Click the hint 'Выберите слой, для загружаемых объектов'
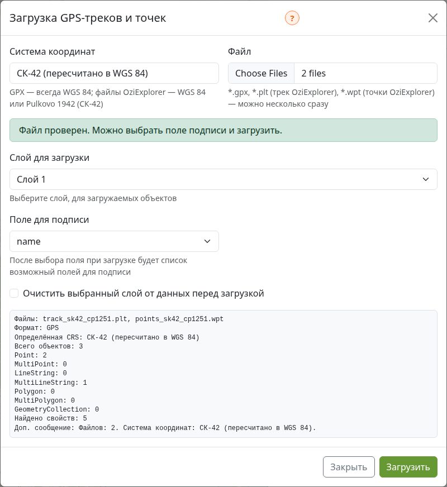The width and height of the screenshot is (447, 487). point(93,198)
